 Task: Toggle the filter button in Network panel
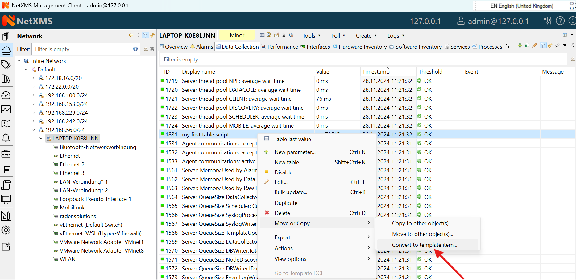tap(145, 35)
